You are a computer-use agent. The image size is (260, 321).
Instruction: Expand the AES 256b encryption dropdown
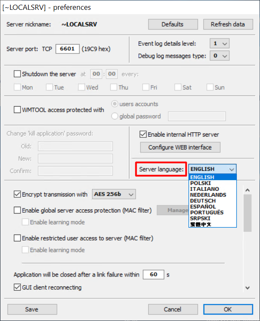pyautogui.click(x=114, y=194)
